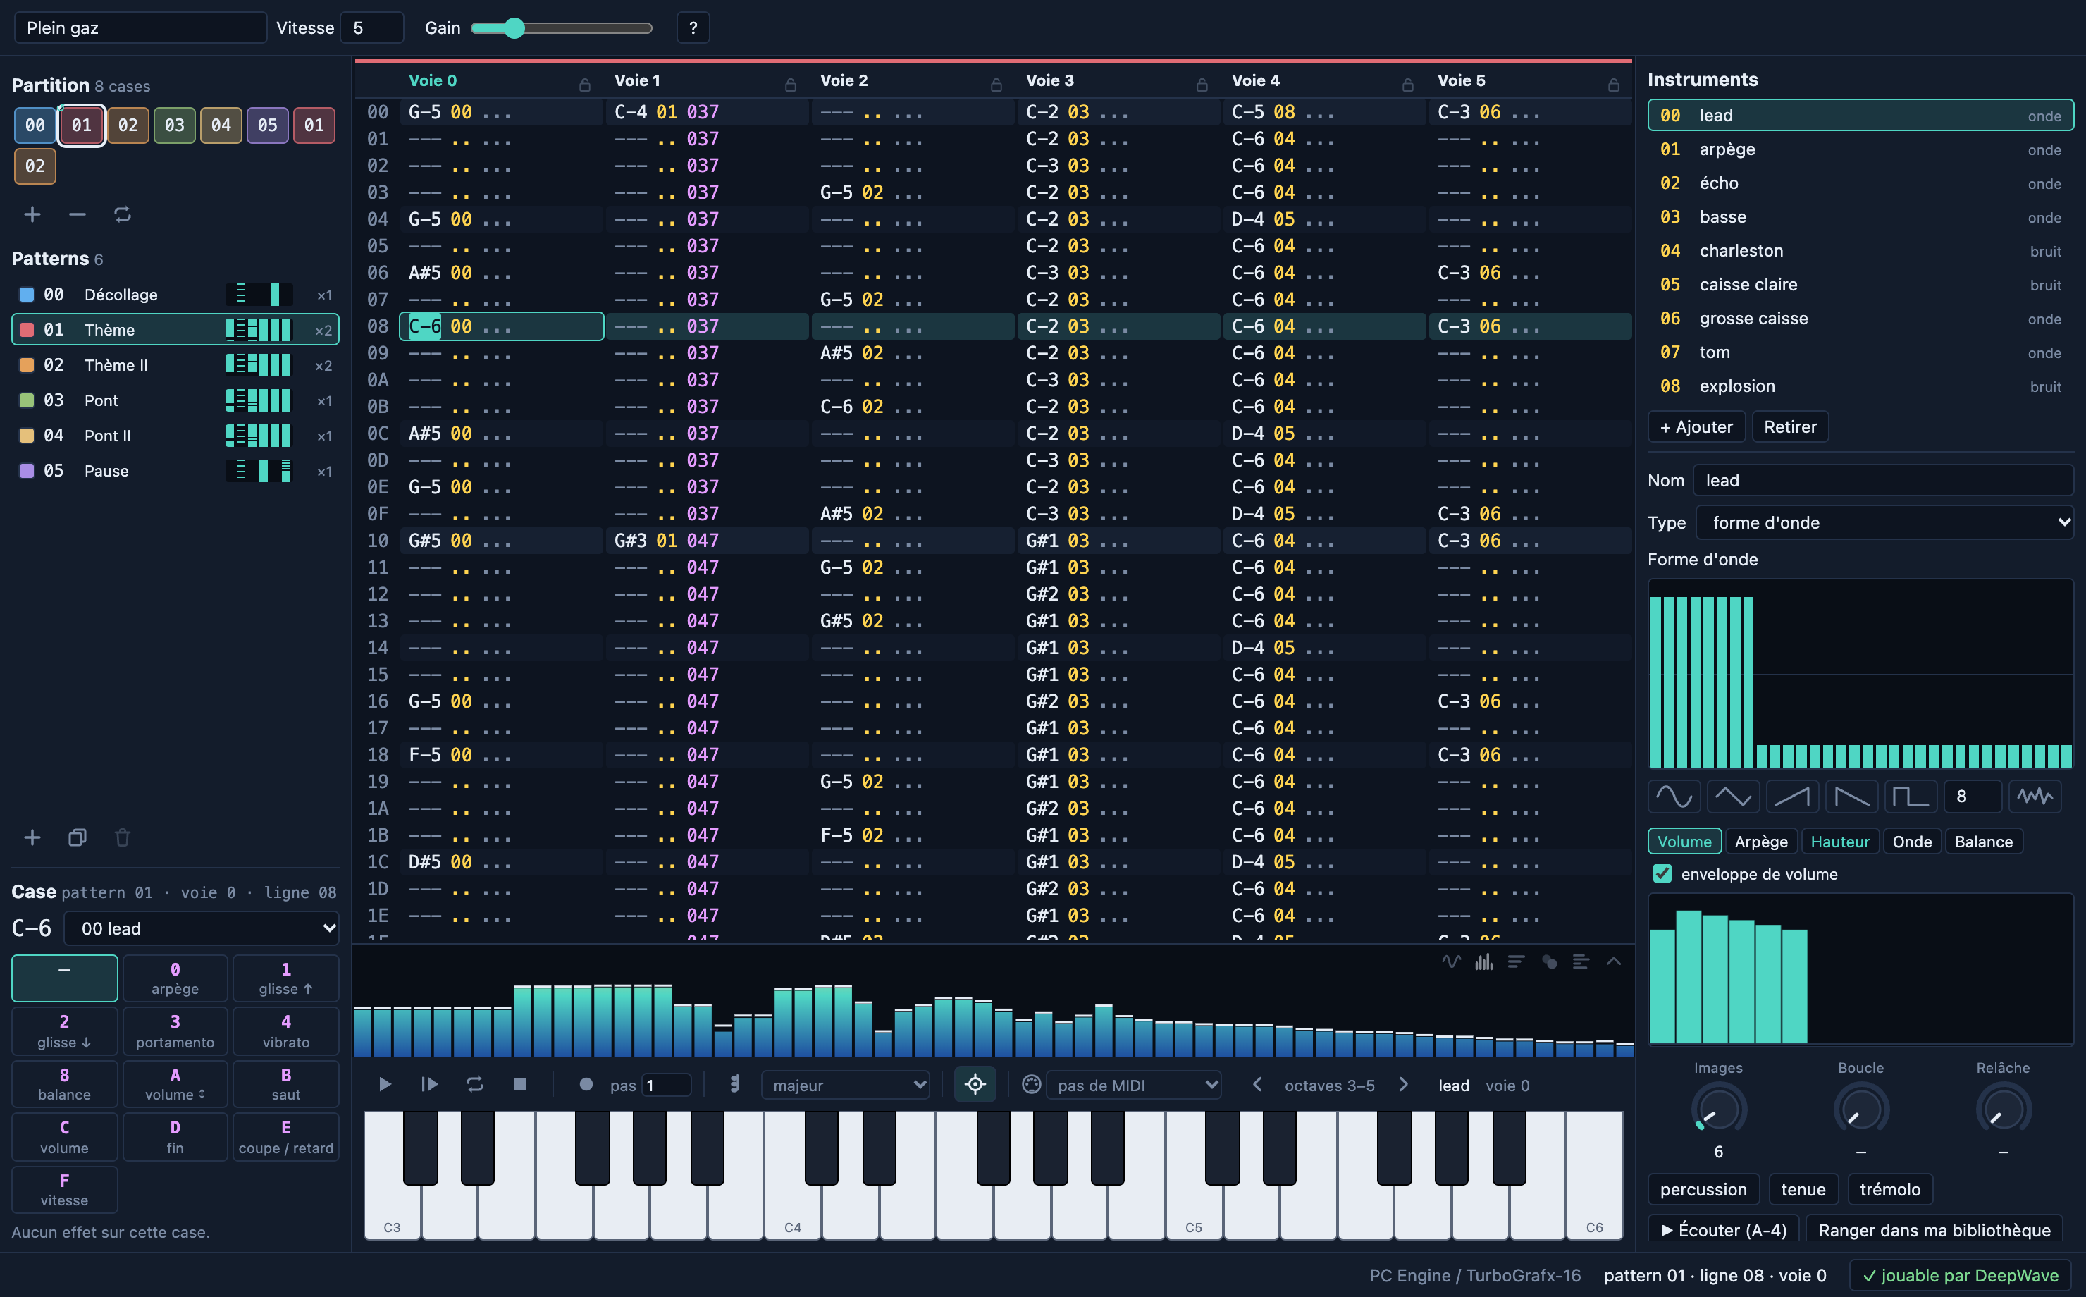Shift keyboard octaves up with right arrow

point(1404,1084)
